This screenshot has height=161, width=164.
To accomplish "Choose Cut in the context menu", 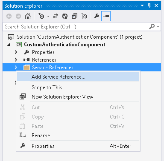I will [x=78, y=107].
